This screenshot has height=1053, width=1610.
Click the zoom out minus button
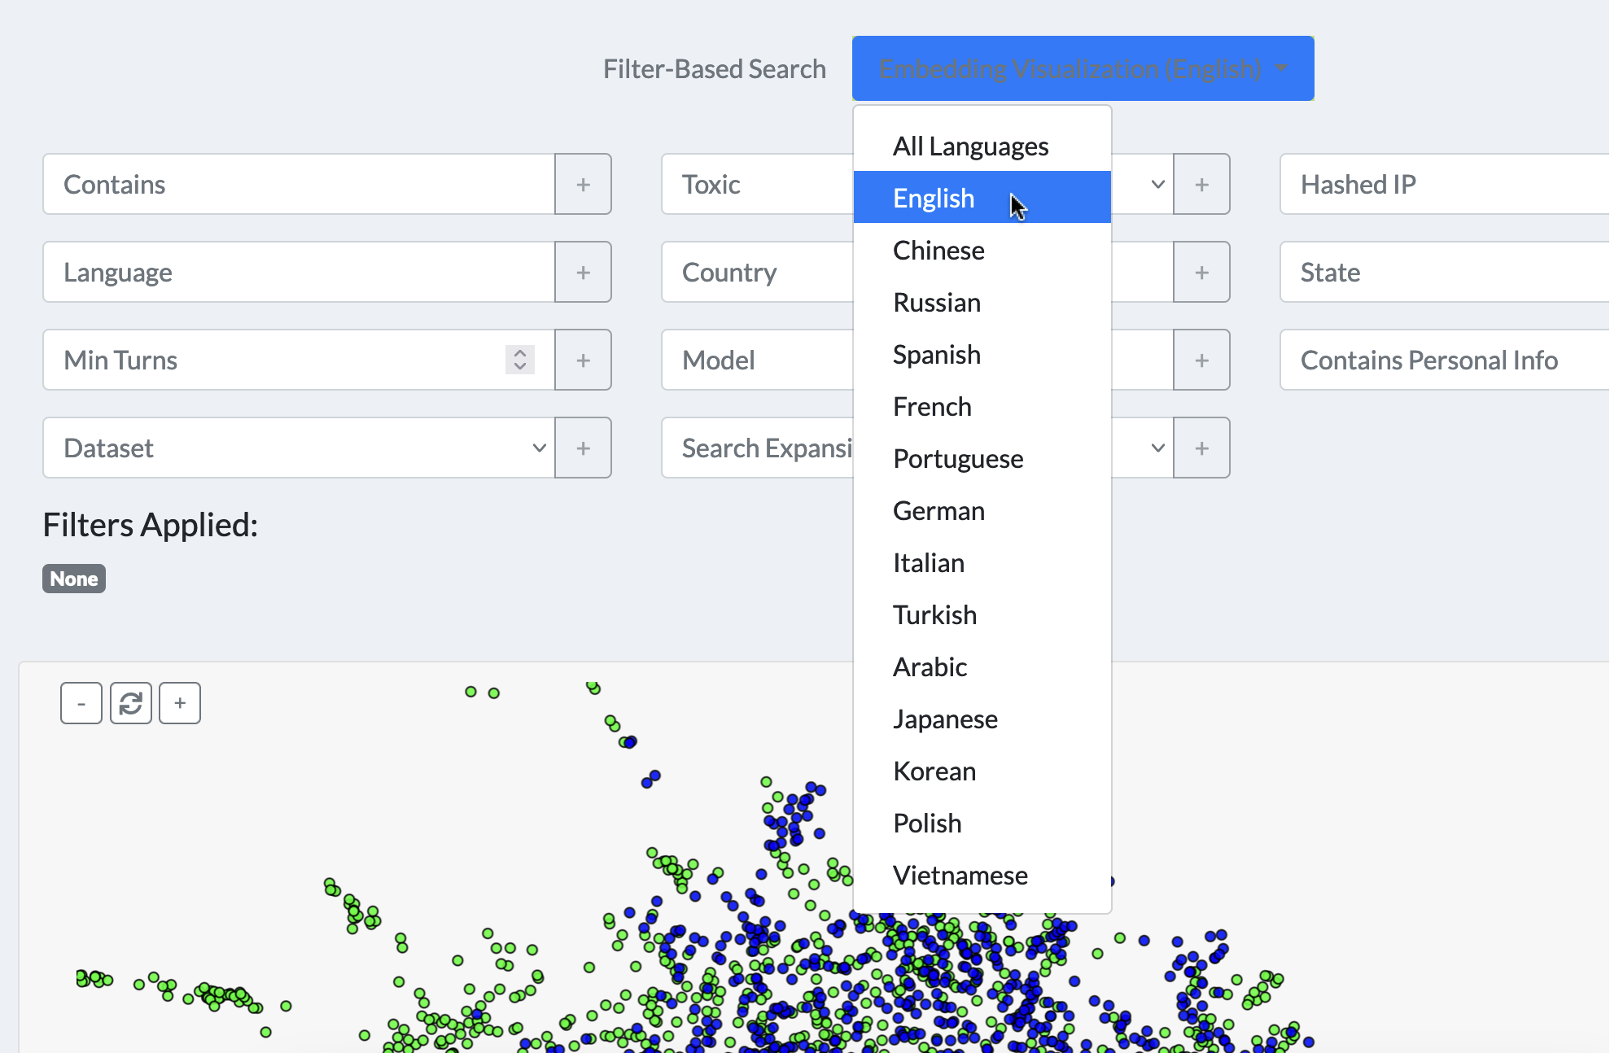(81, 703)
